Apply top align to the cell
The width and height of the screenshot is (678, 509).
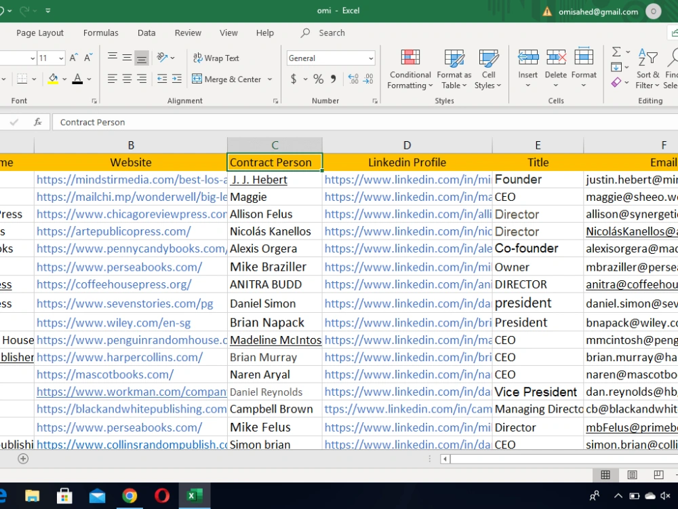(x=113, y=57)
